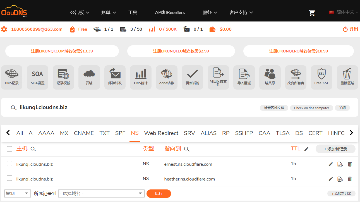Tick checkbox for heather.ns.cloudflare.com row

pos(9,178)
